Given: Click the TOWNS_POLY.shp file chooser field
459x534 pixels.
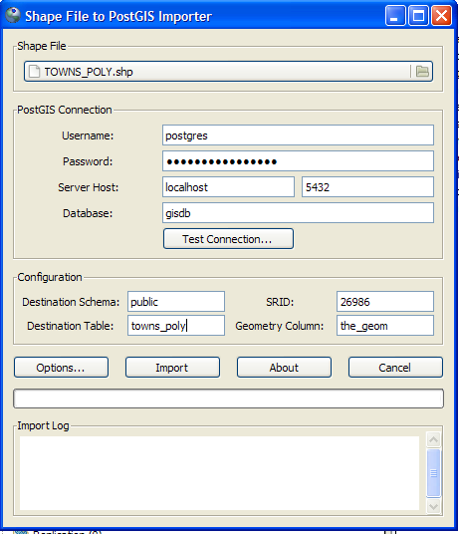Looking at the screenshot, I should [x=228, y=71].
